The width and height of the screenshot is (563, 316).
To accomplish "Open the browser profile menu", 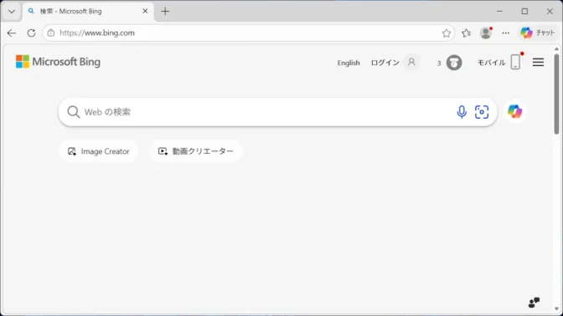I will pyautogui.click(x=486, y=33).
